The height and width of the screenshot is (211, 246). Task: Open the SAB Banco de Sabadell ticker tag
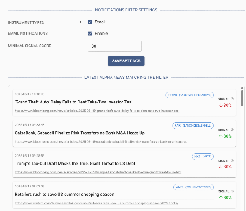193,126
